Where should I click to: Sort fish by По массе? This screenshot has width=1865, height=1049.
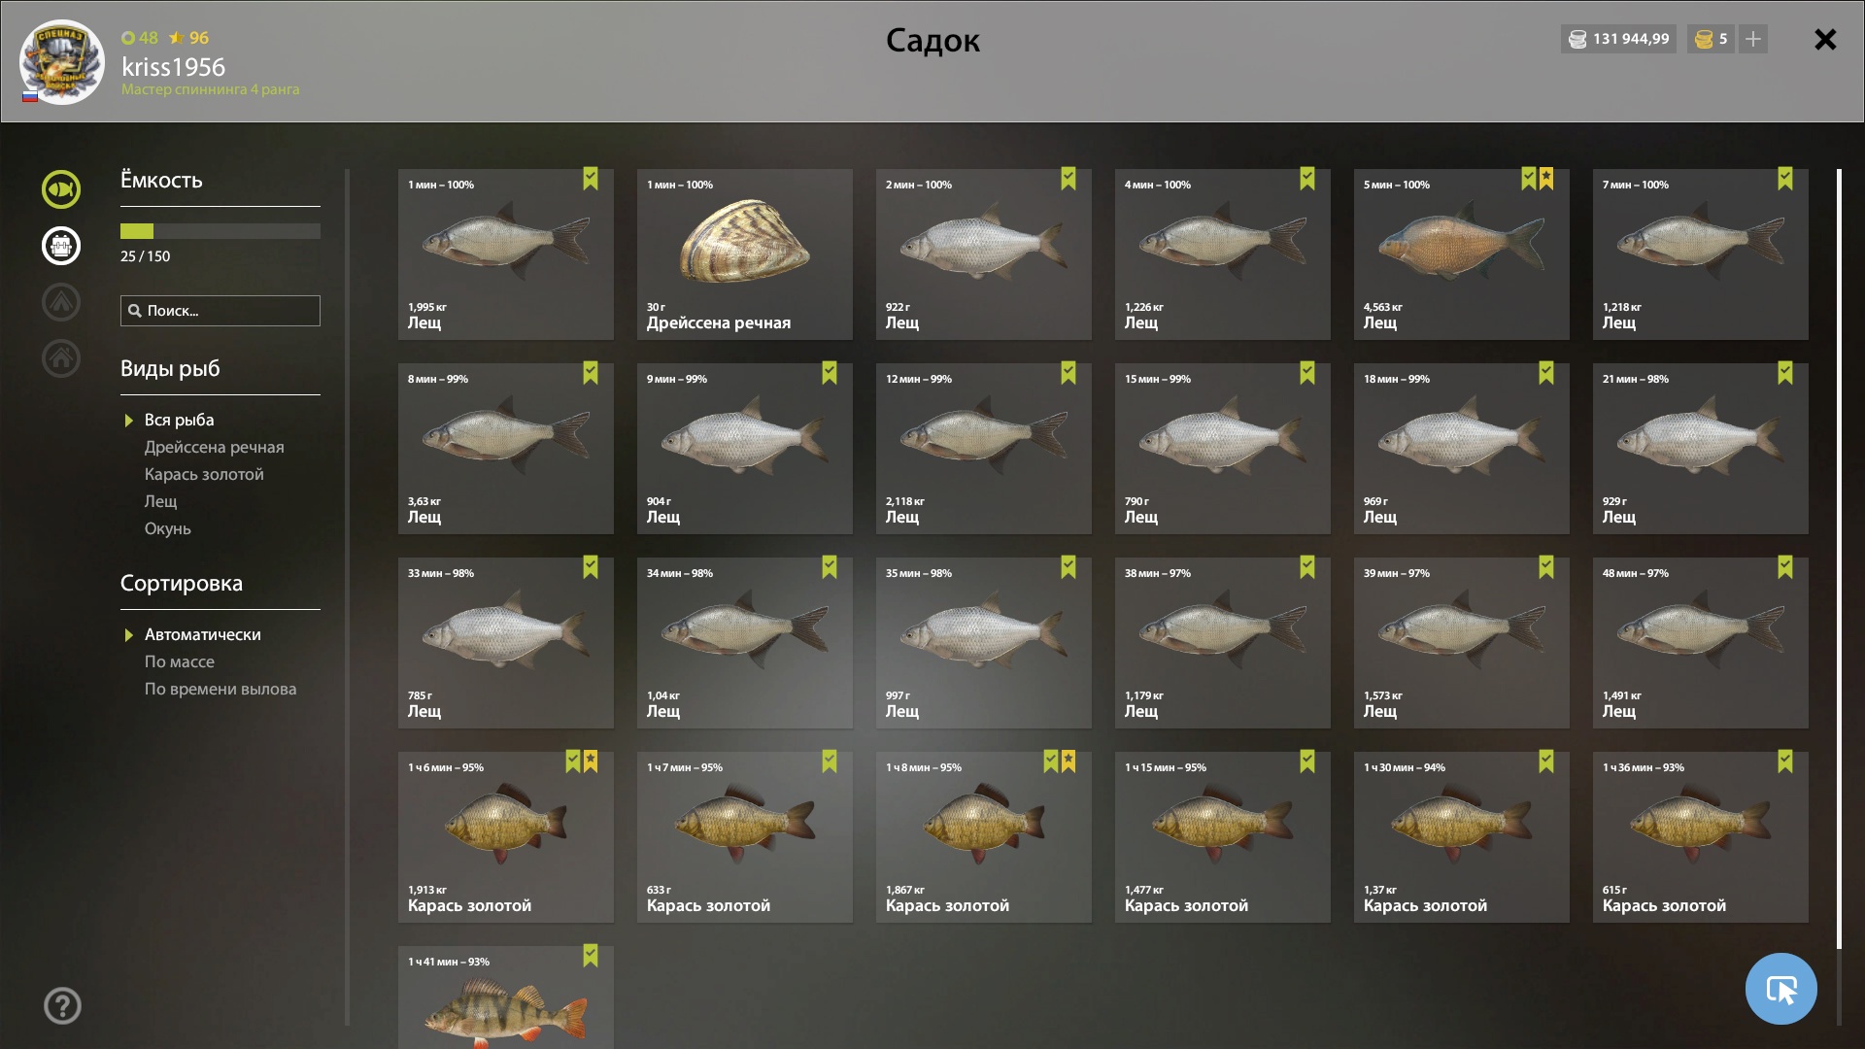point(180,661)
